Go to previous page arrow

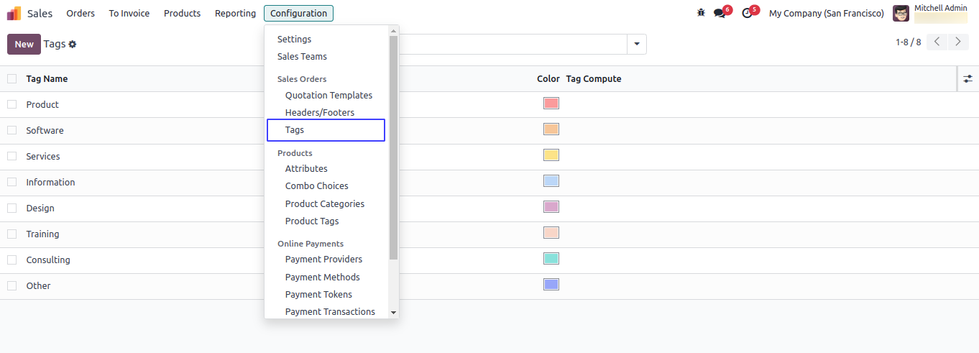pos(937,42)
